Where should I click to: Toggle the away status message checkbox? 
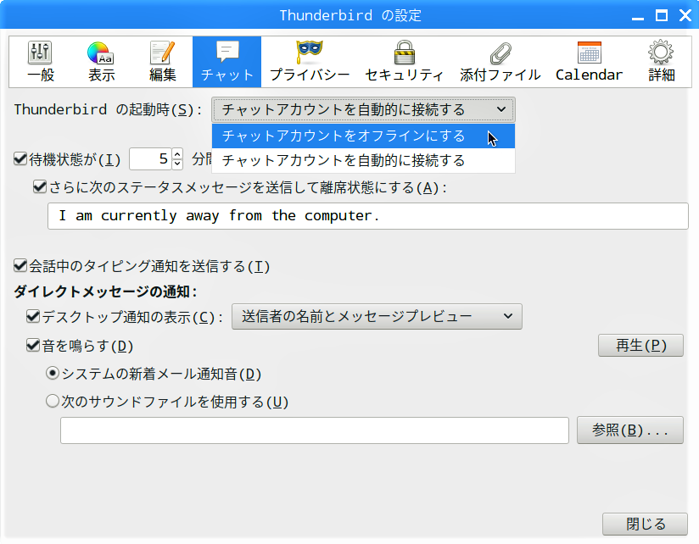[40, 186]
